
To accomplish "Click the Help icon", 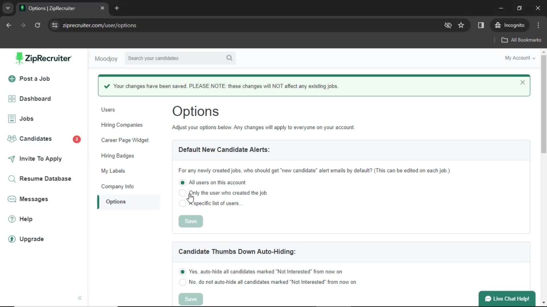I will (x=11, y=219).
